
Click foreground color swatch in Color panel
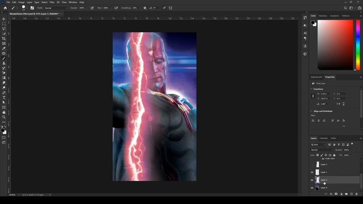coord(313,23)
